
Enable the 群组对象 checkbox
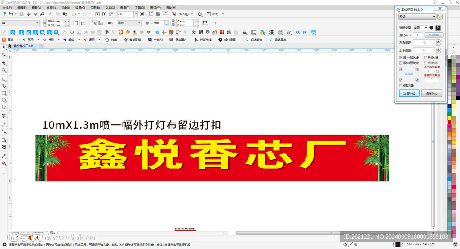click(425, 57)
